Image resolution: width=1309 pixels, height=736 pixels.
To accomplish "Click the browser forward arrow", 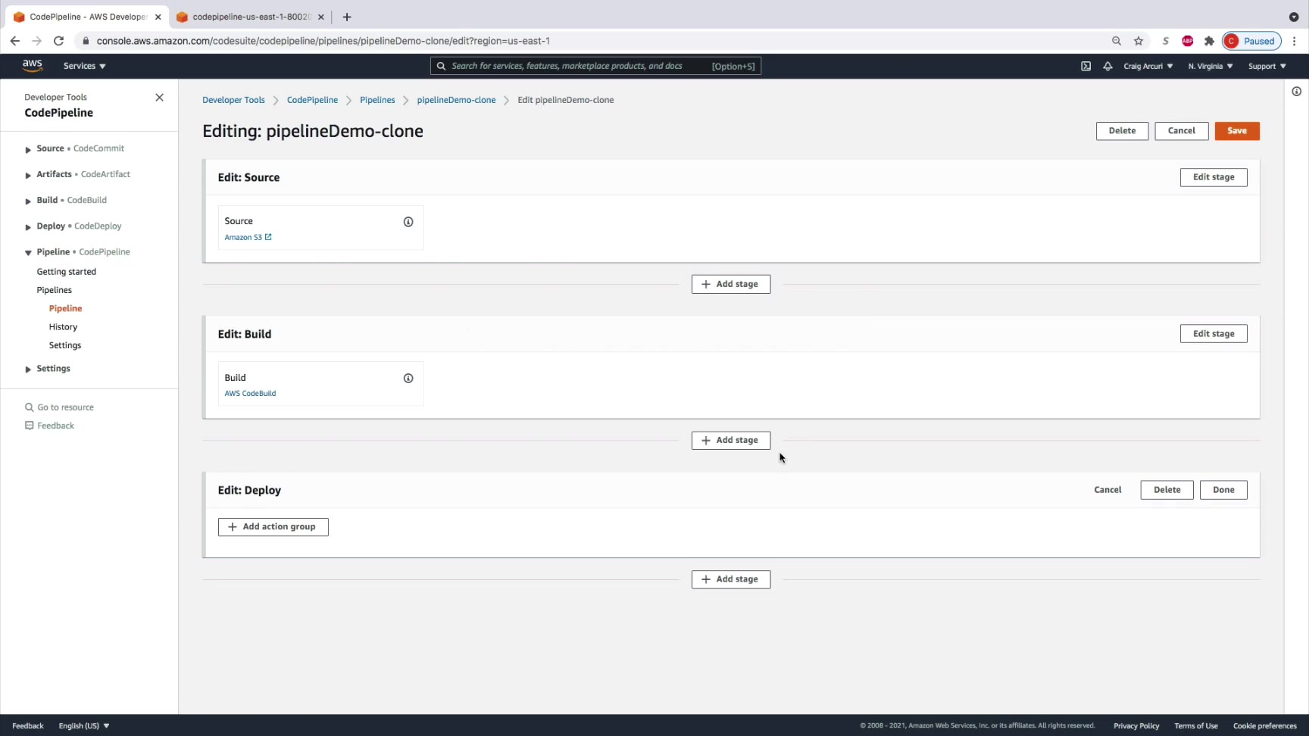I will 36,41.
